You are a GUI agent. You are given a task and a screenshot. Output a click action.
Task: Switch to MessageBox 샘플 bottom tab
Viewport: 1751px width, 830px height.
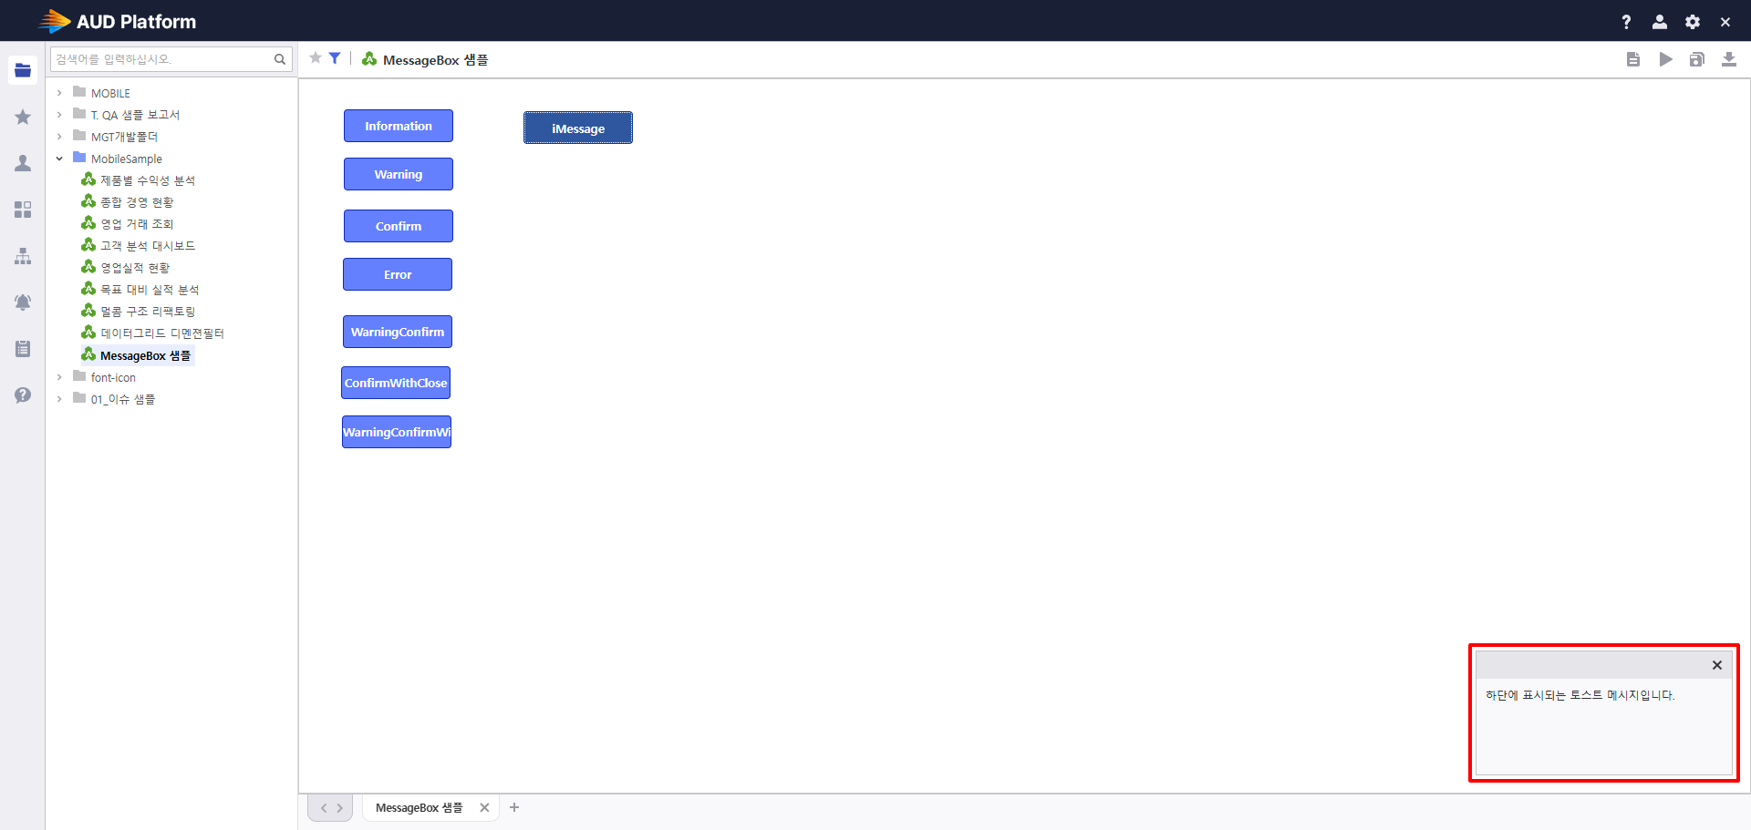click(x=419, y=808)
